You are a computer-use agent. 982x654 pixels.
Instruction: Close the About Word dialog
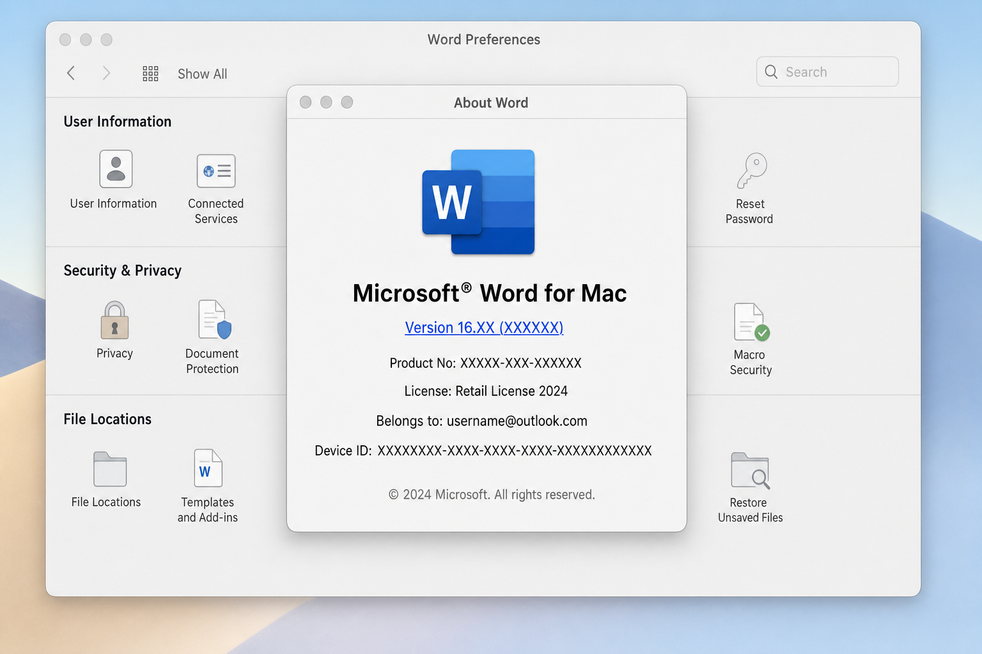[306, 102]
